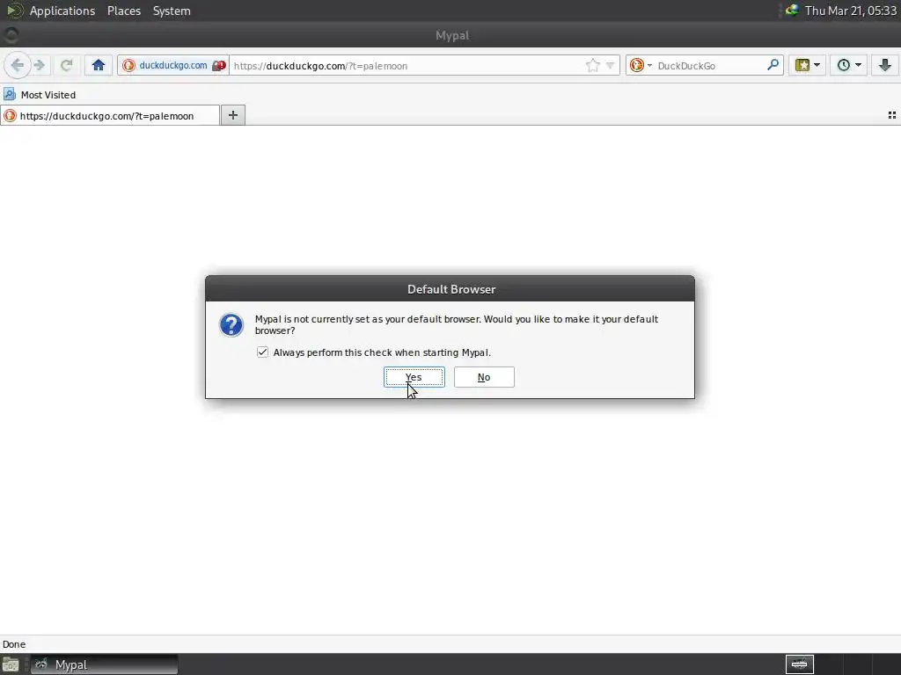Image resolution: width=901 pixels, height=675 pixels.
Task: Open the search engine selector dropdown
Action: 641,65
